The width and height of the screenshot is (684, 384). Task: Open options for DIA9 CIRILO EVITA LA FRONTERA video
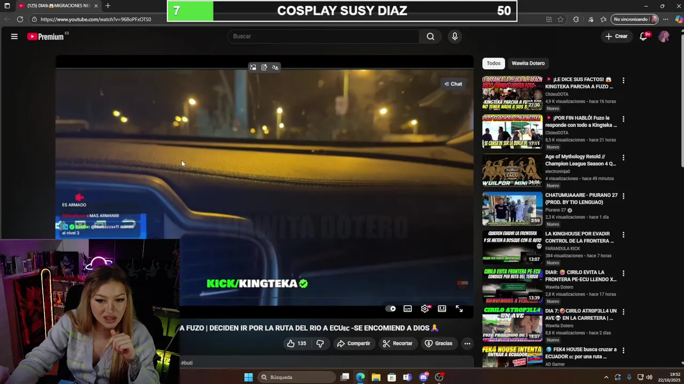623,274
